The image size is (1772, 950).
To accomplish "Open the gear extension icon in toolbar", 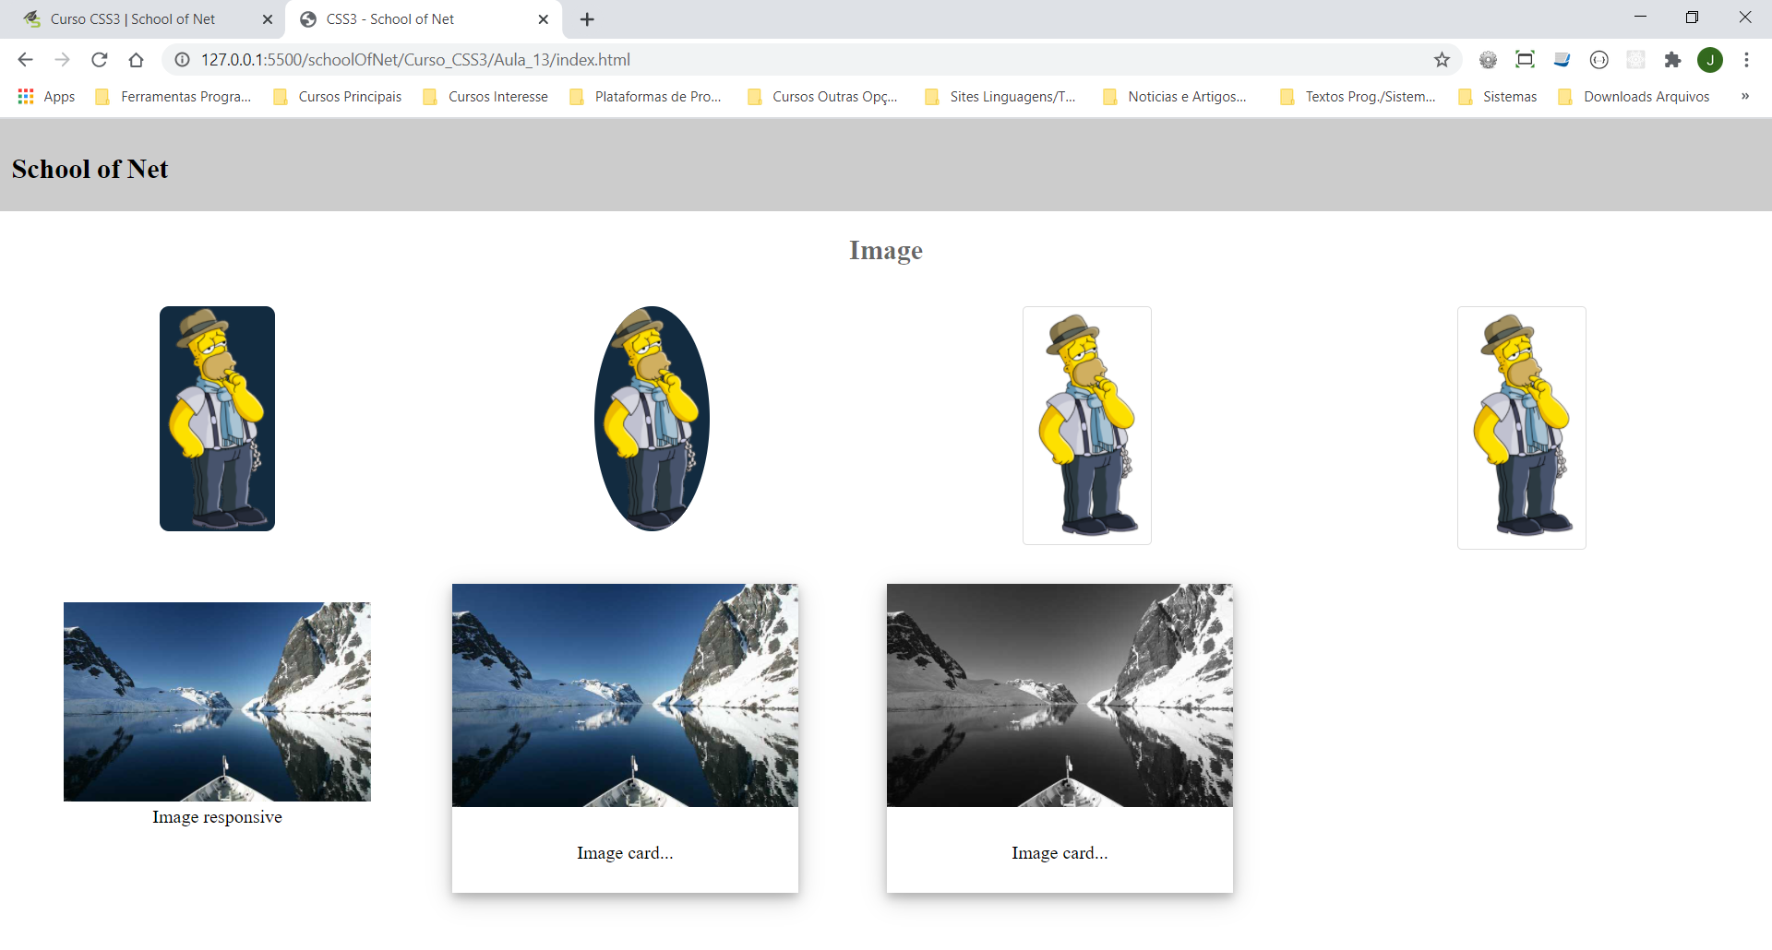I will click(x=1488, y=60).
